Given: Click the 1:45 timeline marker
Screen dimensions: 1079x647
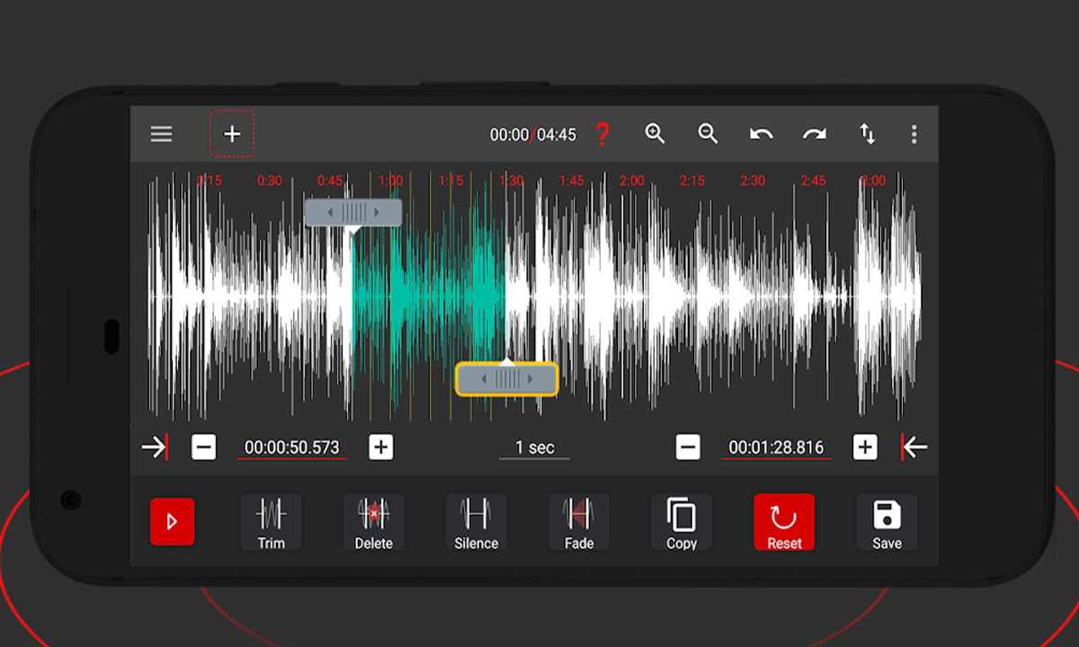Looking at the screenshot, I should [572, 181].
